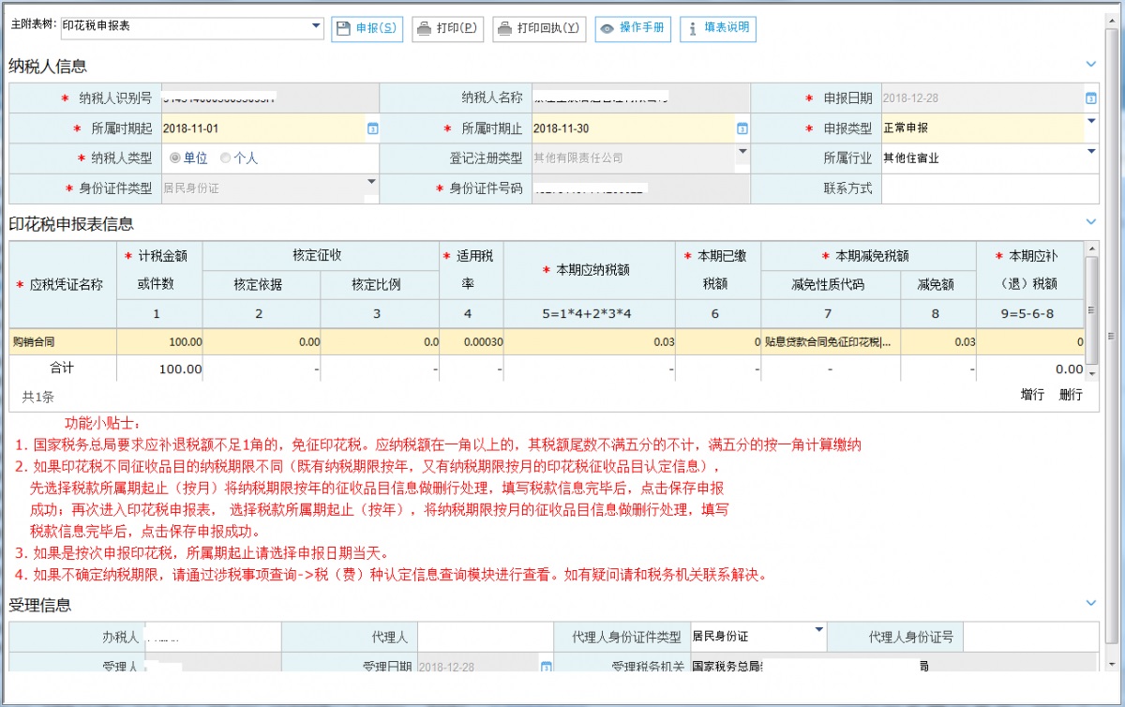Click the 打印回执(Y) button
Image resolution: width=1125 pixels, height=707 pixels.
(539, 28)
